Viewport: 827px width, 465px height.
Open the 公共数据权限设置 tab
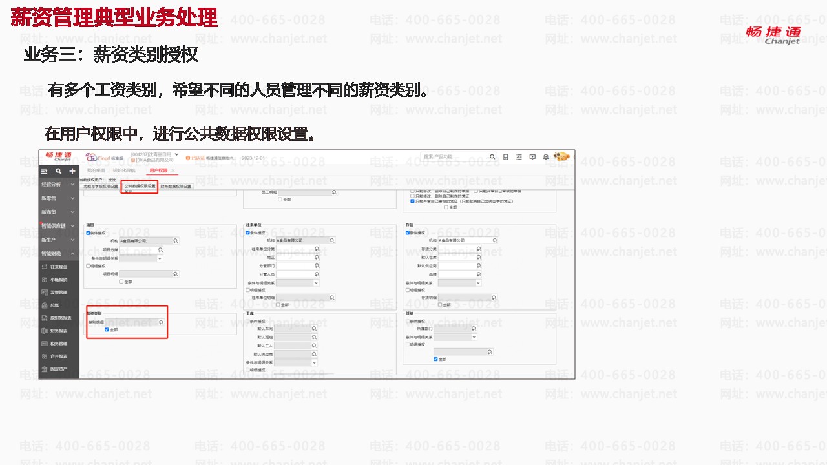(140, 186)
